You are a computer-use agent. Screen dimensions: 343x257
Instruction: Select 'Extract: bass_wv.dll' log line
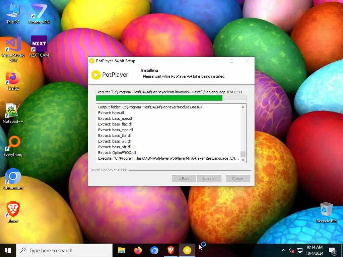115,141
